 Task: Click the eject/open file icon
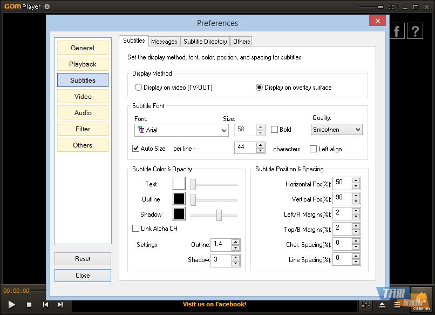point(382,305)
